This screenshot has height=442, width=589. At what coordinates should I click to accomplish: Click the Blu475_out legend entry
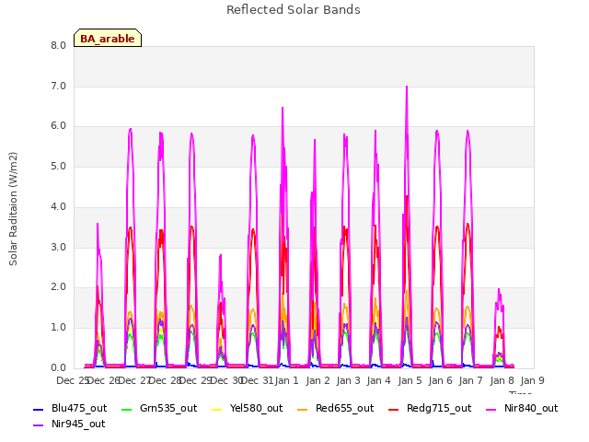click(x=70, y=409)
